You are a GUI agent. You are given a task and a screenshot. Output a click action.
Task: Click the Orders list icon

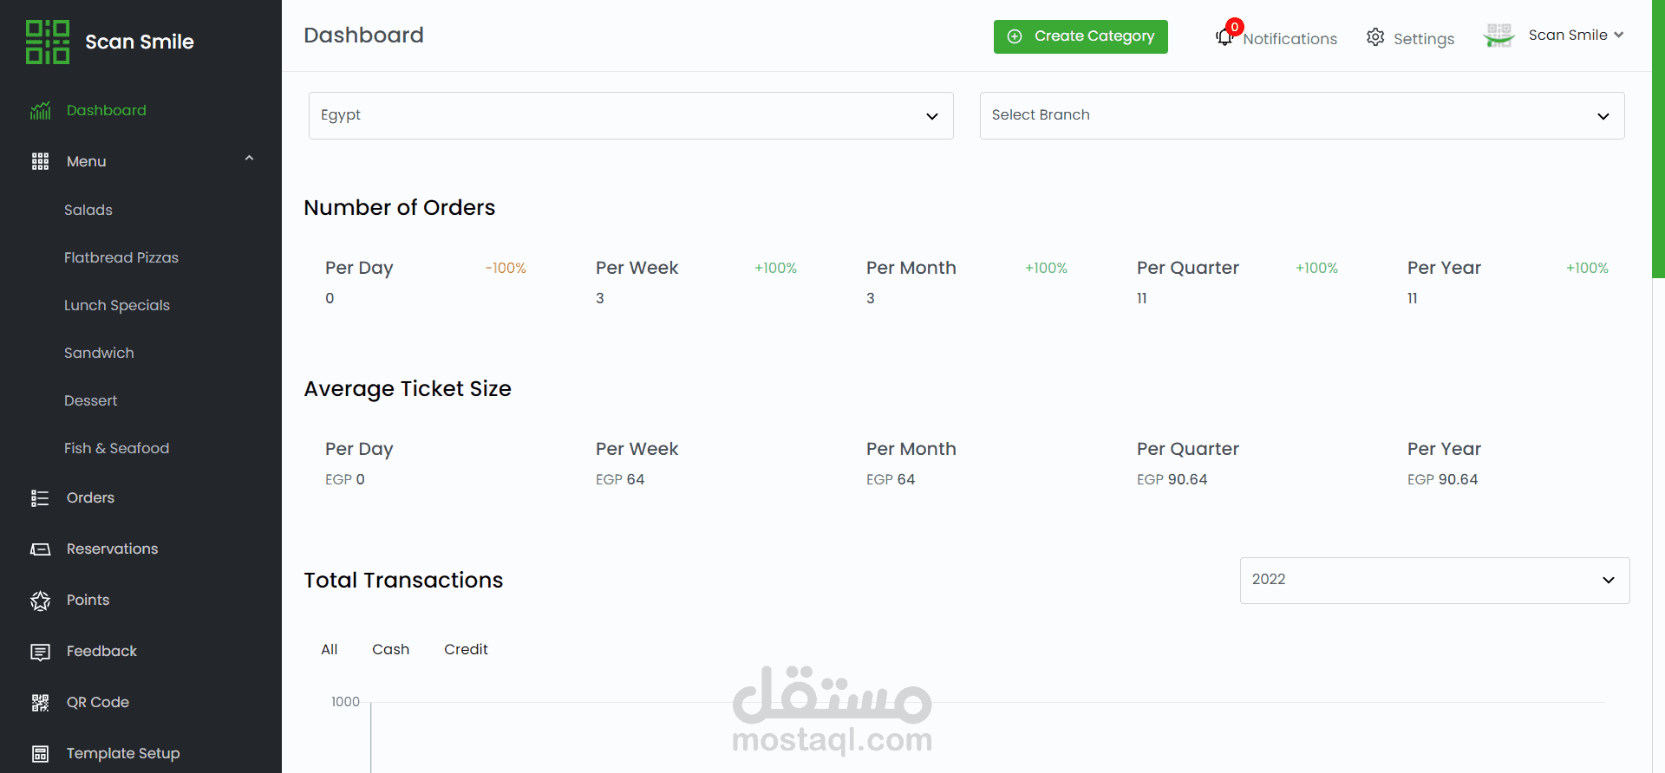[x=40, y=498]
